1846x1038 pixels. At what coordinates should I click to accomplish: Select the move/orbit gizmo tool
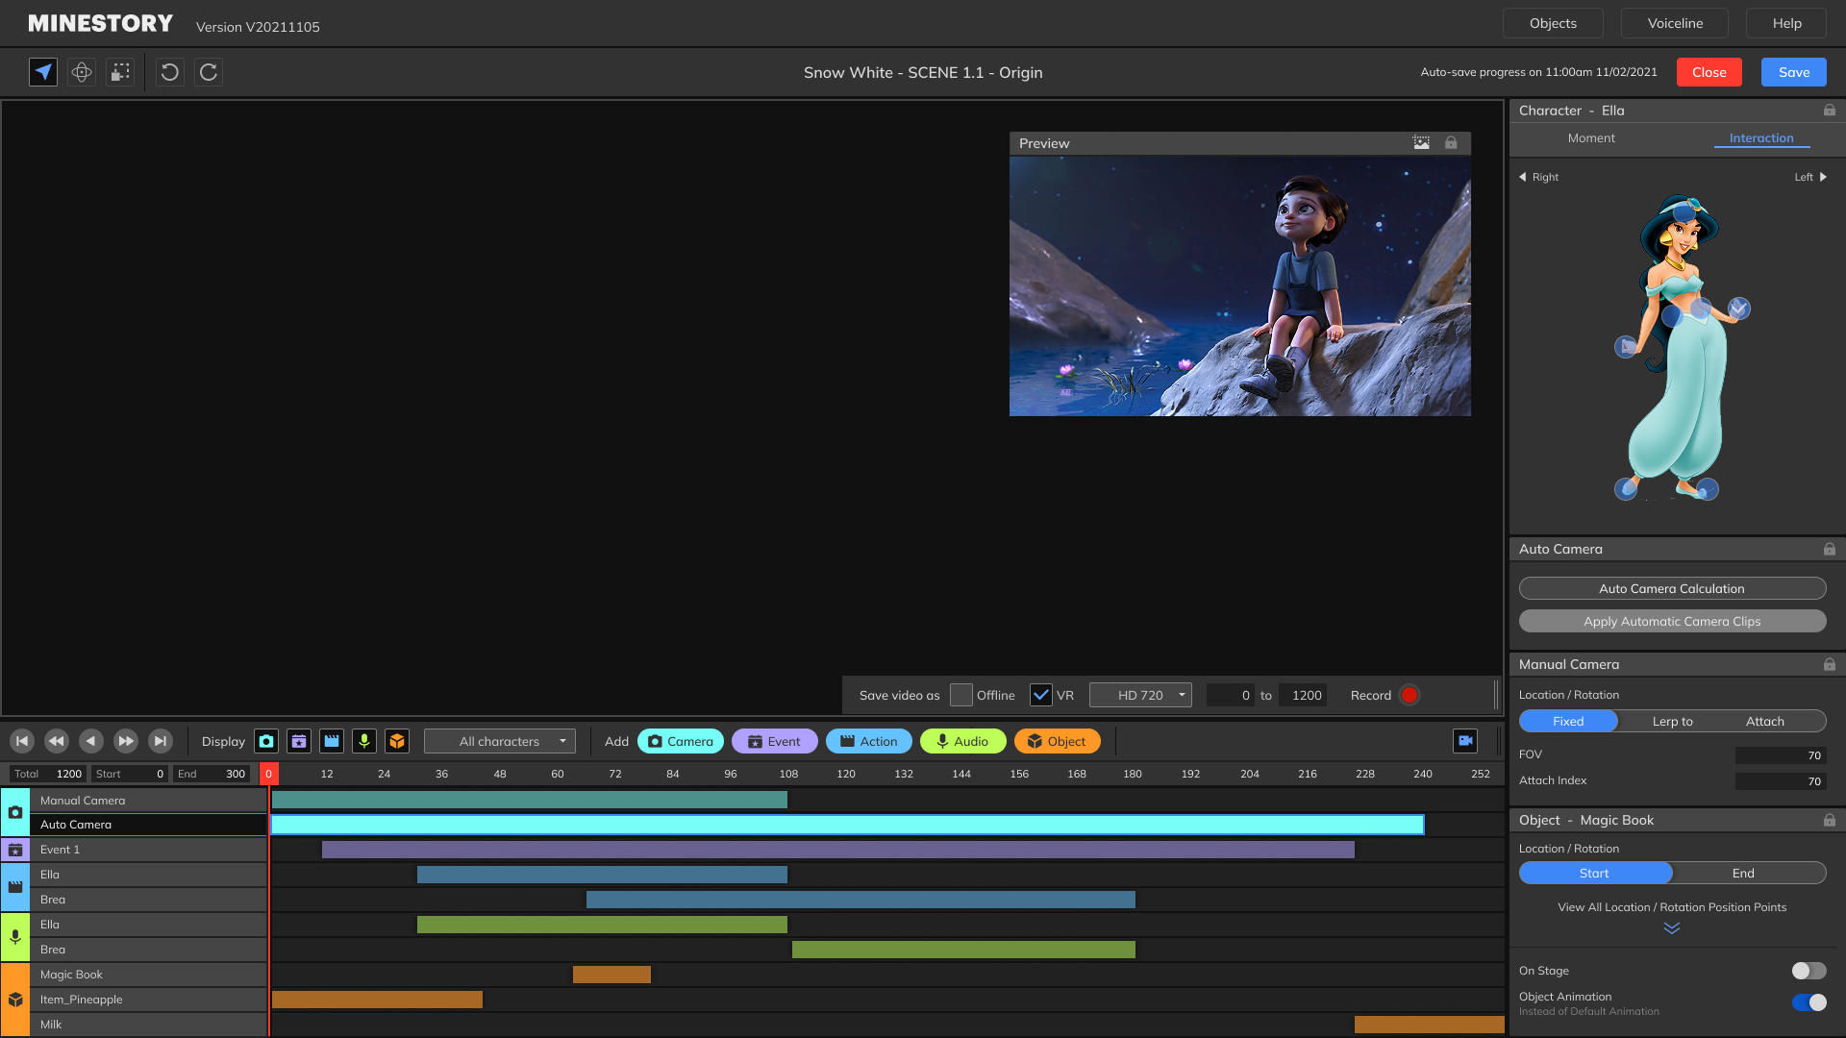coord(82,72)
